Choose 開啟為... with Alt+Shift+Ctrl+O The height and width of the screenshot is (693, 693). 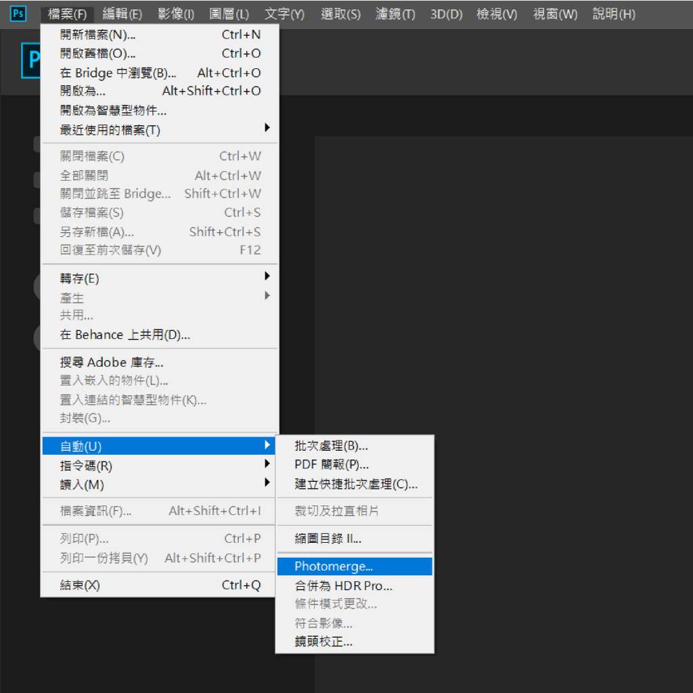[x=160, y=91]
